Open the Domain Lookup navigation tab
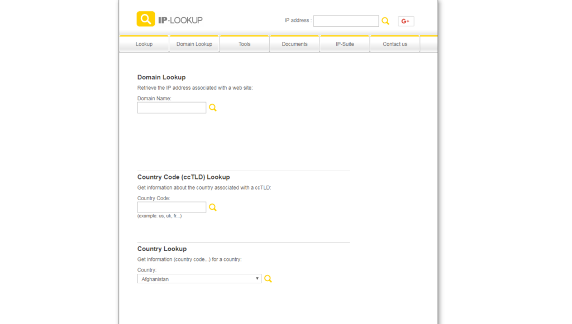This screenshot has height=324, width=572. coord(194,43)
